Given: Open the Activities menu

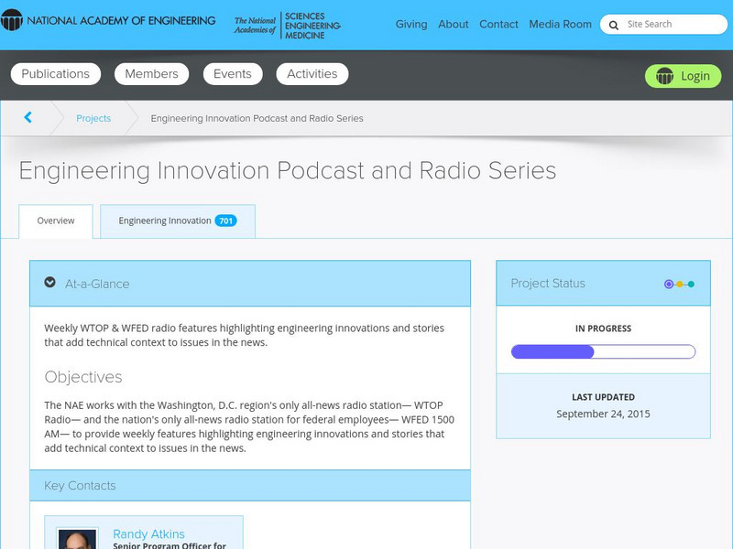Looking at the screenshot, I should [312, 74].
